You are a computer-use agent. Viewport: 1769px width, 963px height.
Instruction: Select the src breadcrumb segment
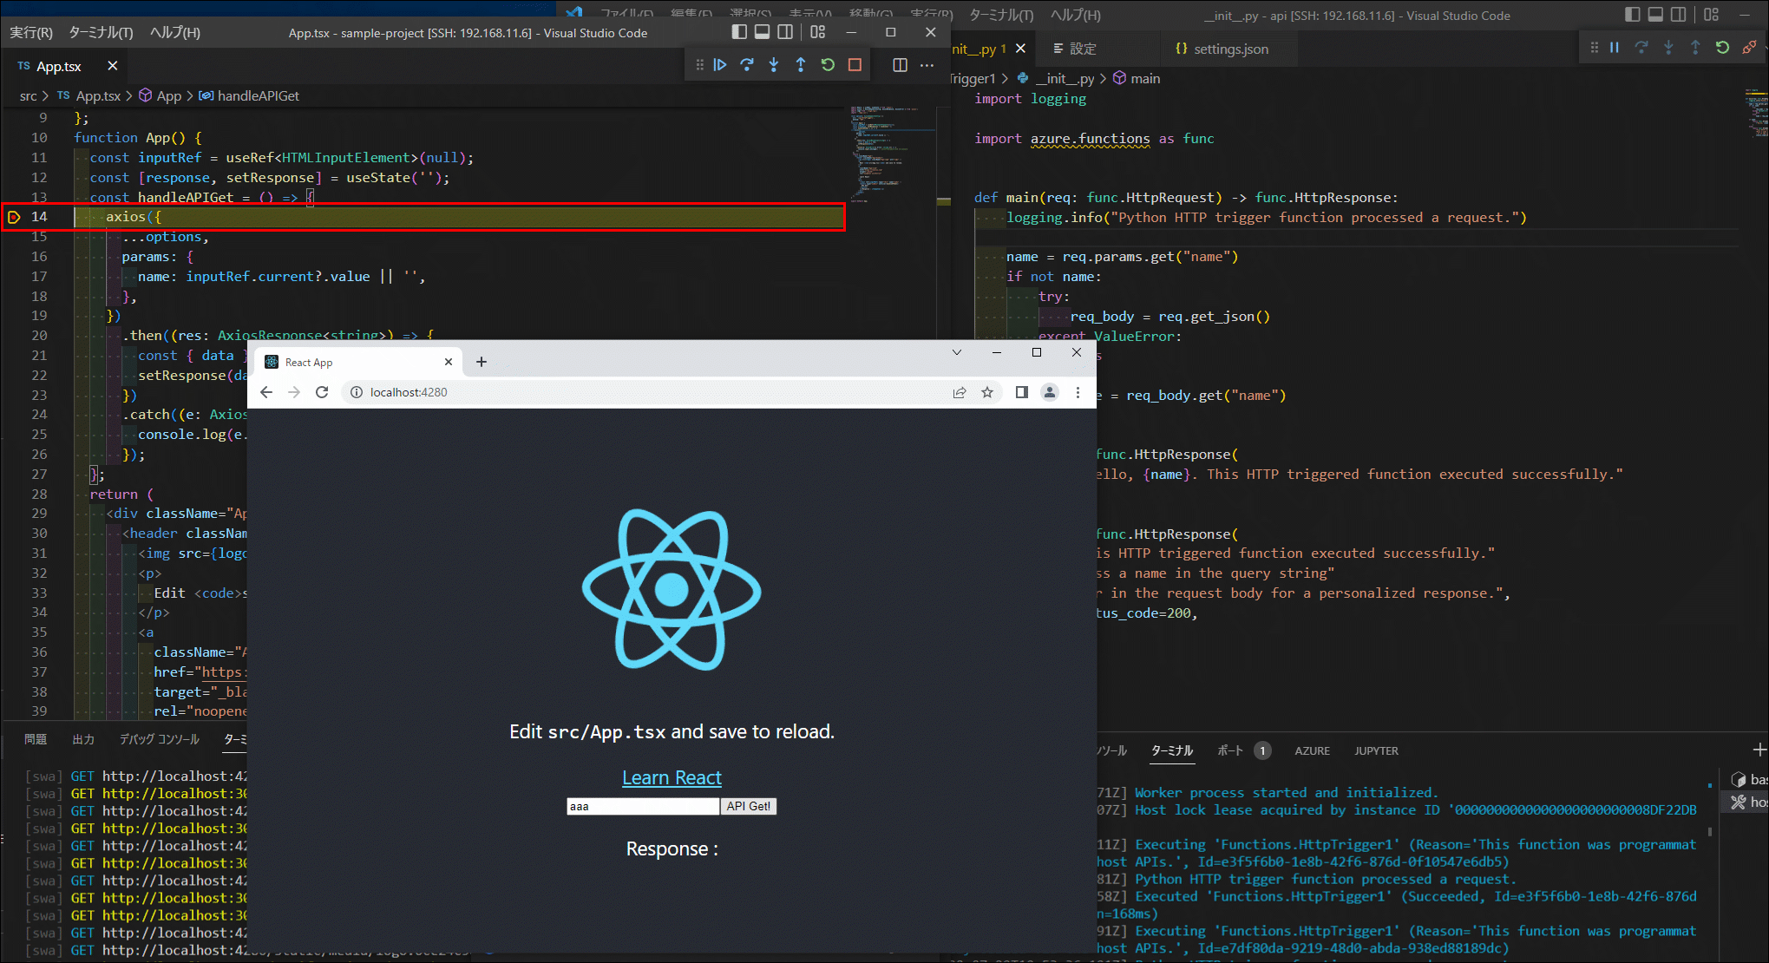29,95
